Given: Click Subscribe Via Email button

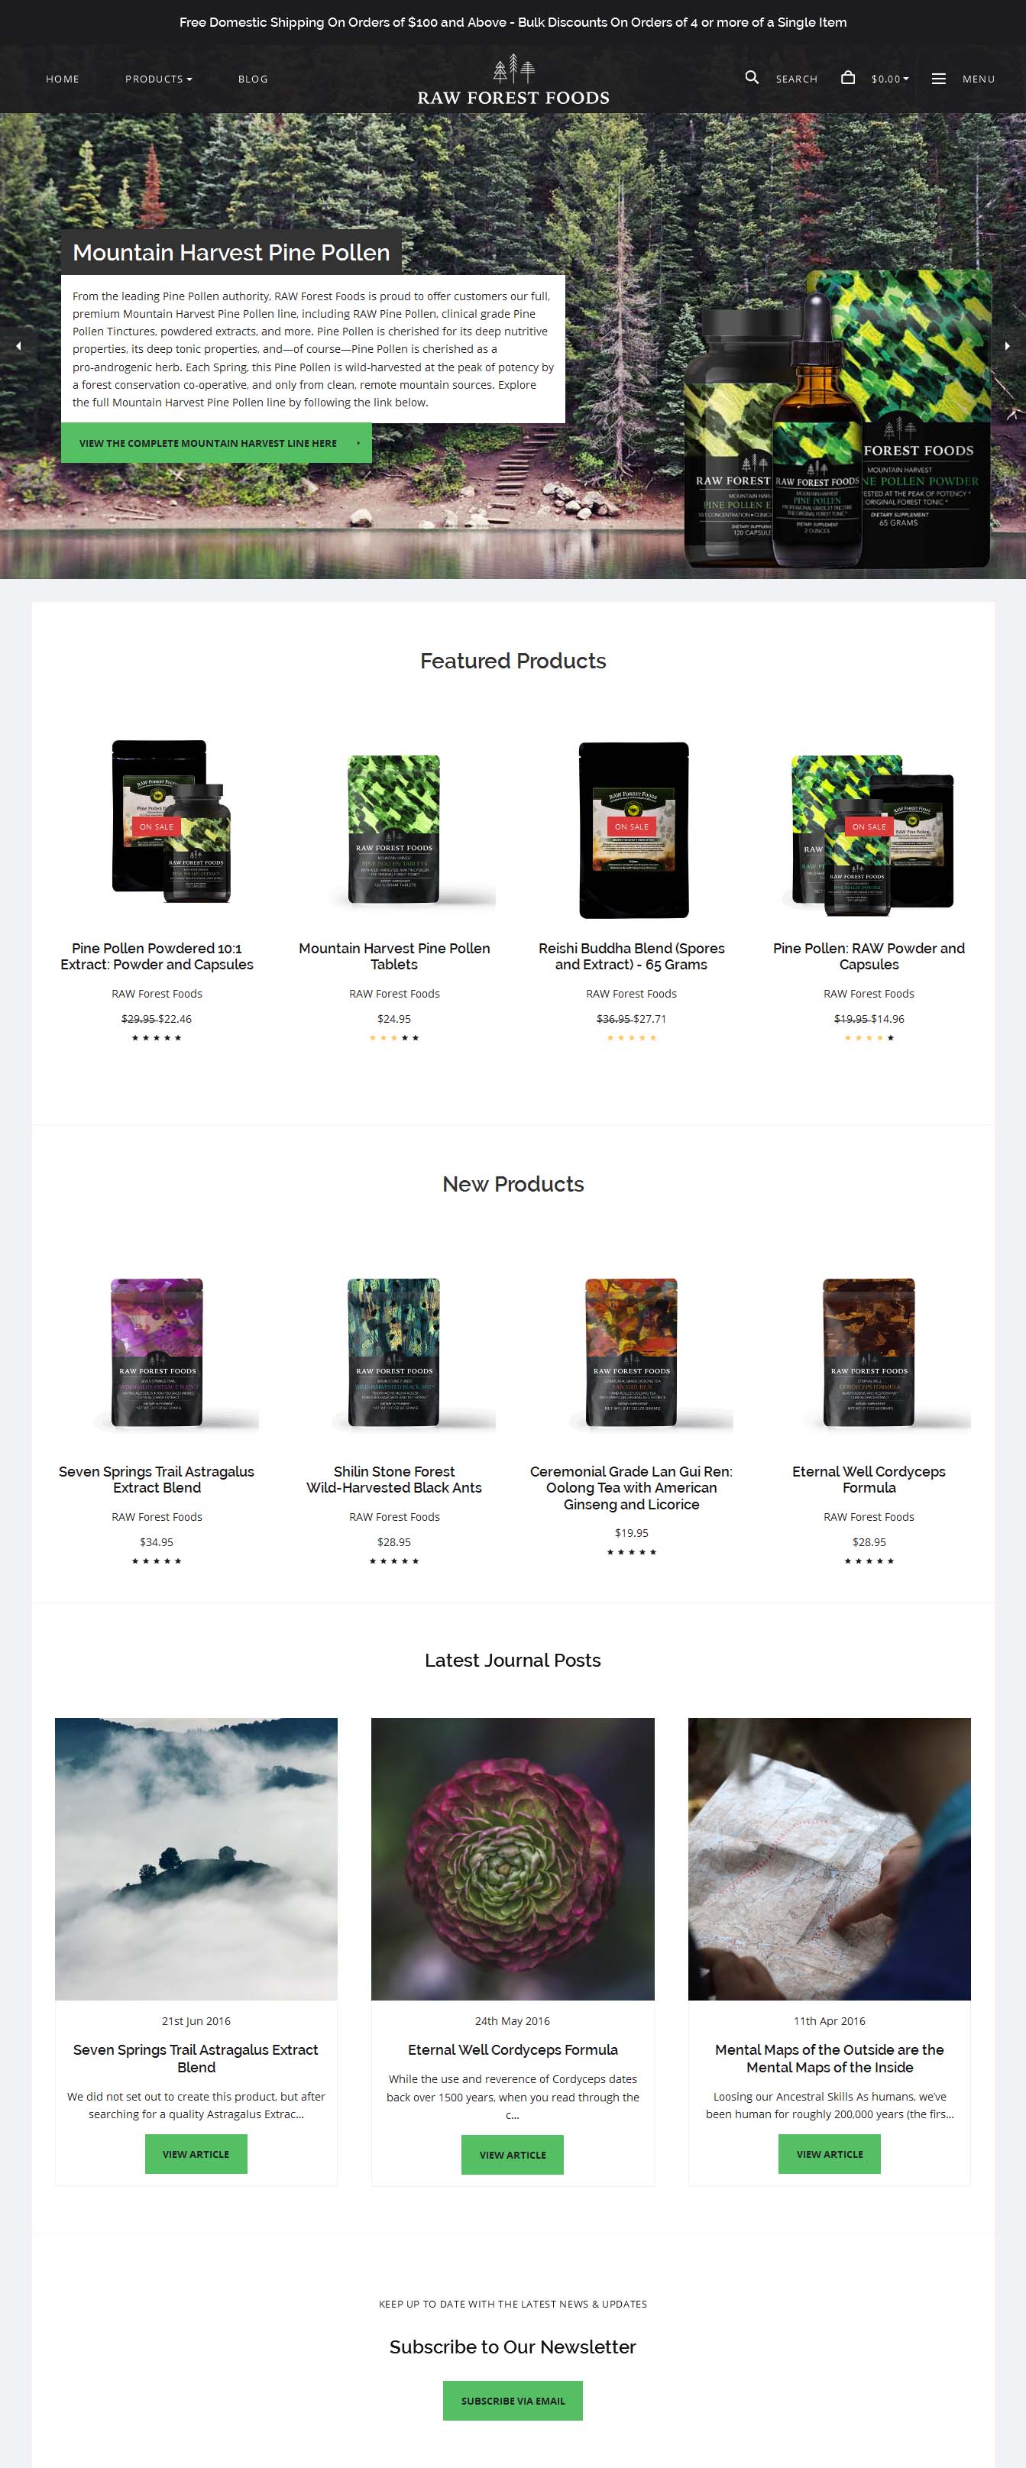Looking at the screenshot, I should tap(513, 2400).
